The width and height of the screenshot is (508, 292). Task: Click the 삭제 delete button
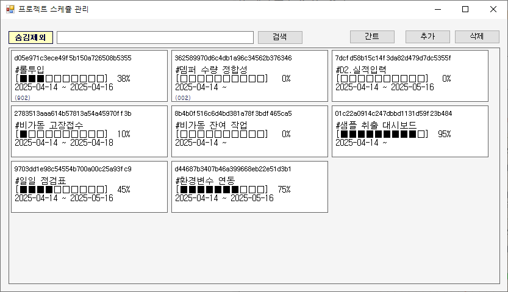pos(477,37)
